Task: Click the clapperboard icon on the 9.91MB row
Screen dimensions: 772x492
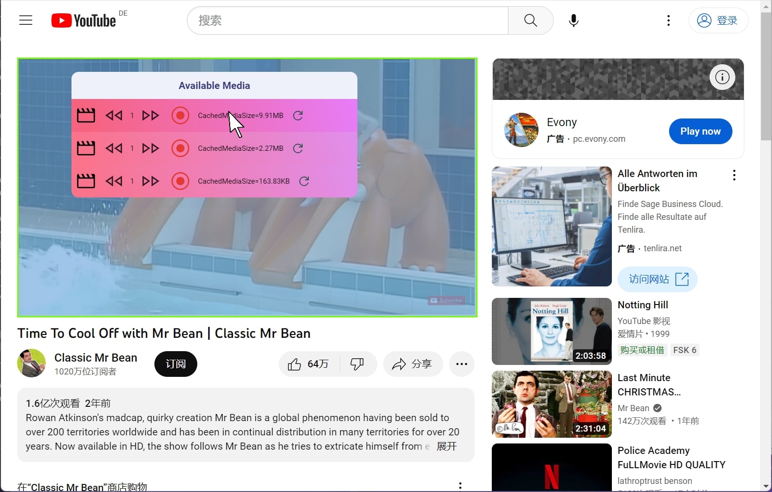Action: tap(86, 115)
